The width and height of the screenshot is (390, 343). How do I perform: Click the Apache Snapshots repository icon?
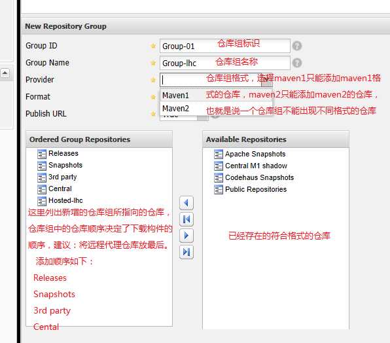pyautogui.click(x=219, y=154)
